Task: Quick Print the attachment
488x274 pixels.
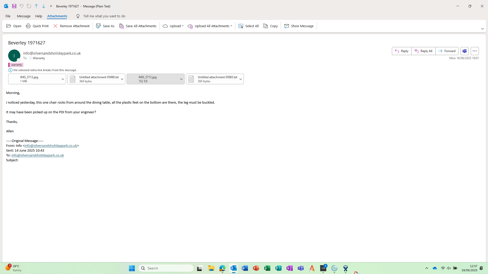Action: click(37, 26)
